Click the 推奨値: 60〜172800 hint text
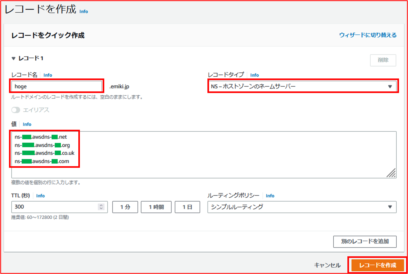This screenshot has width=408, height=274. [40, 217]
